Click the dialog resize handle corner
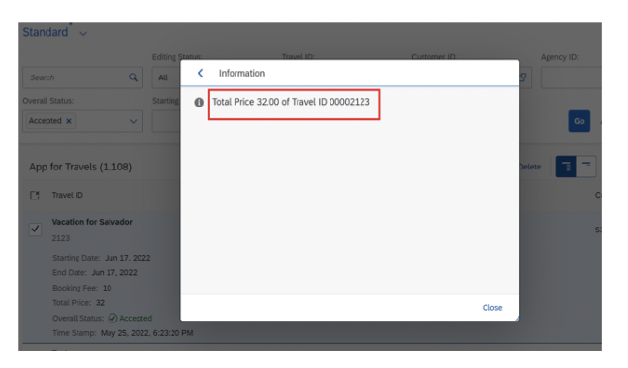The height and width of the screenshot is (368, 628). (x=518, y=318)
